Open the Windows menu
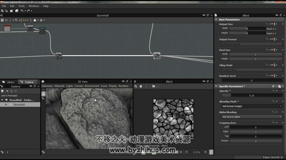Image resolution: width=286 pixels, height=160 pixels. (x=34, y=6)
